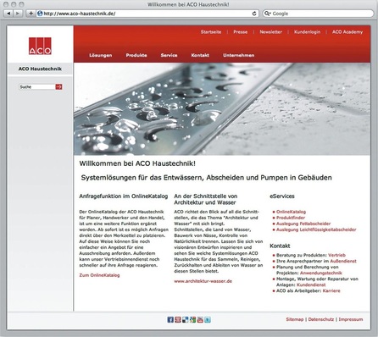
Task: Click the browser back arrow button
Action: [x=8, y=14]
